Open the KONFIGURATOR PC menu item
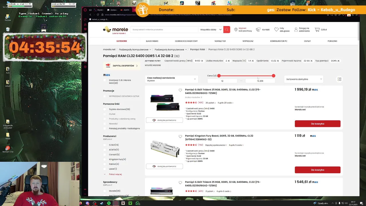Image resolution: width=366 pixels, height=206 pixels. click(x=279, y=41)
